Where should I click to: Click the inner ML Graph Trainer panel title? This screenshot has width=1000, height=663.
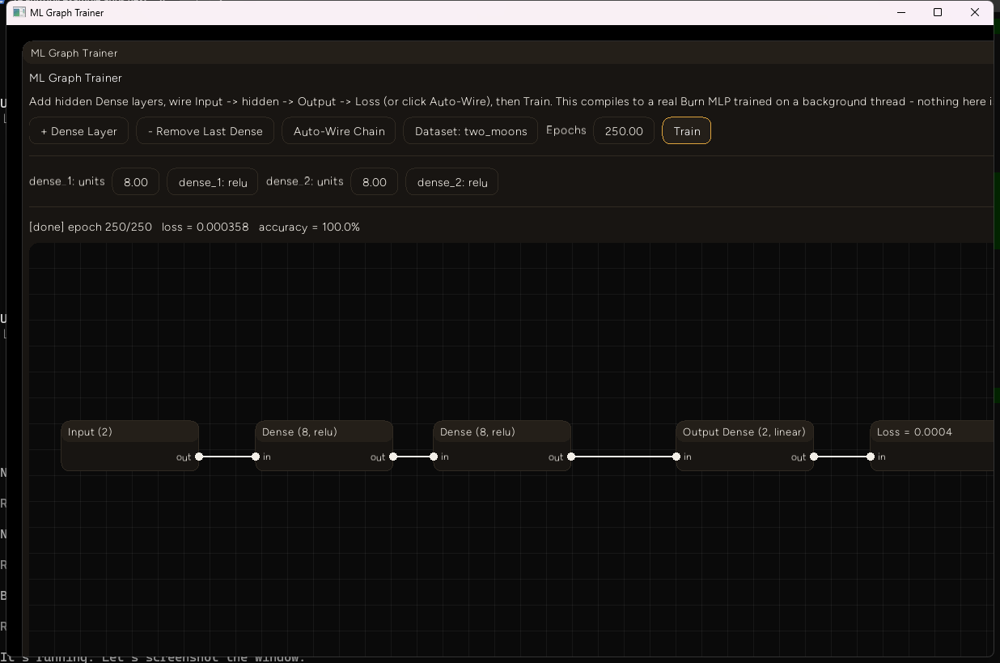coord(74,53)
